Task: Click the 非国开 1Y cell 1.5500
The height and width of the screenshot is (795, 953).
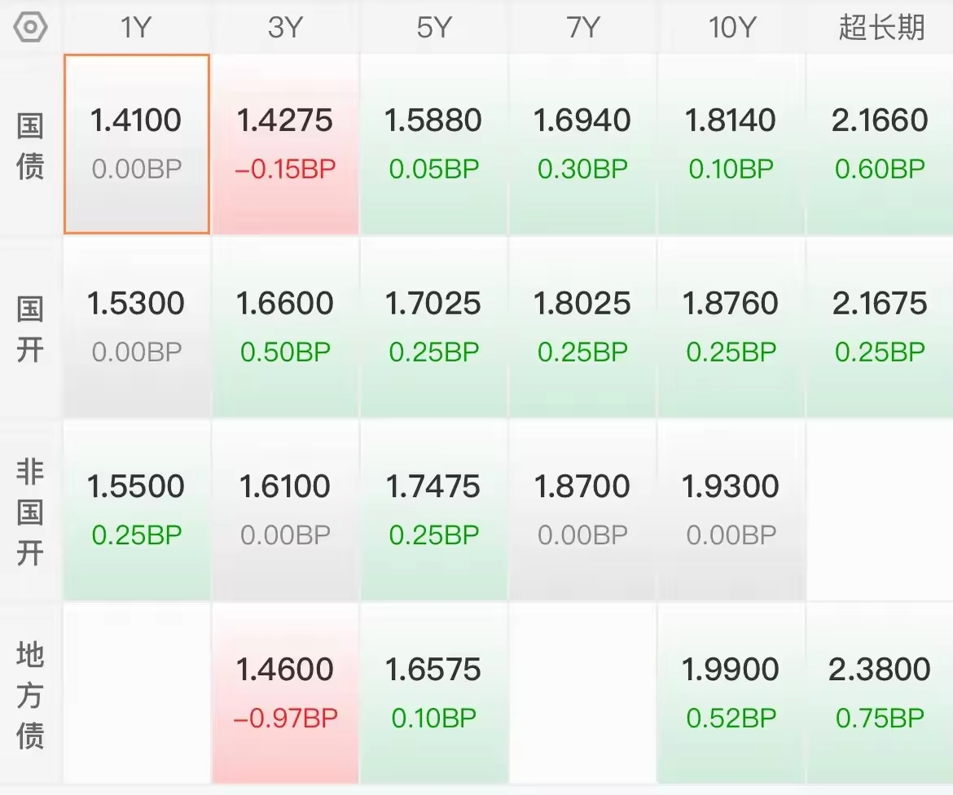Action: 137,510
